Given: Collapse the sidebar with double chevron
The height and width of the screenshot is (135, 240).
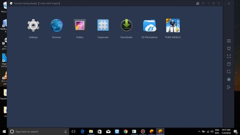Looking at the screenshot, I should tap(229, 3).
